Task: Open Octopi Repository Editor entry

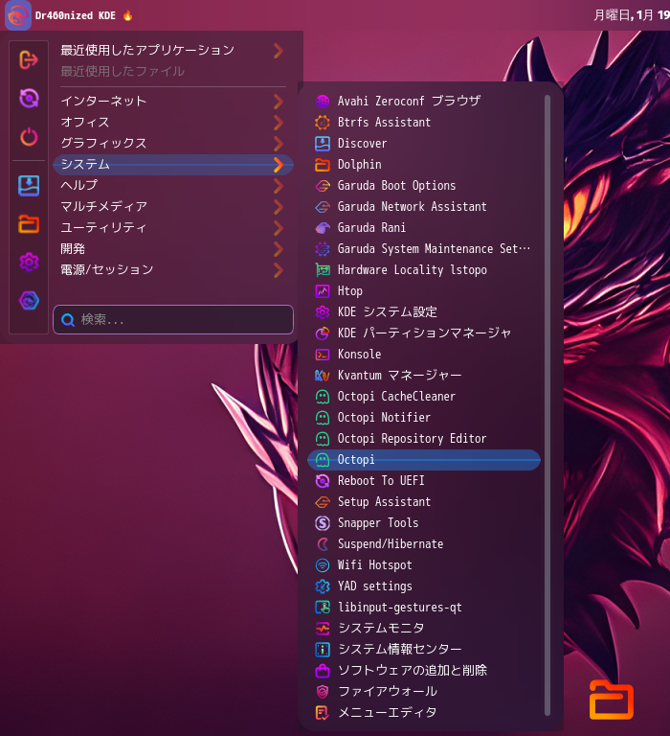Action: point(424,438)
